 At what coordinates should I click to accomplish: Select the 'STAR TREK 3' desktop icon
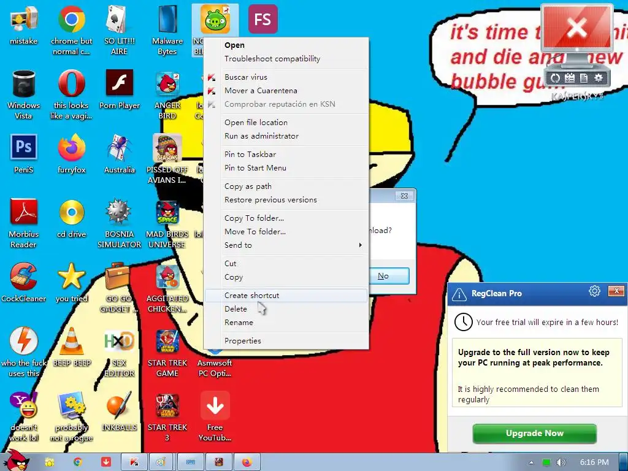pos(167,417)
